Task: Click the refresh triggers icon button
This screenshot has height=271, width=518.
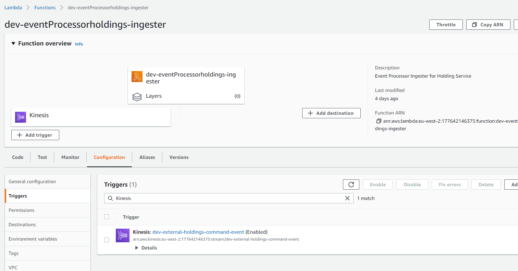Action: pos(351,185)
